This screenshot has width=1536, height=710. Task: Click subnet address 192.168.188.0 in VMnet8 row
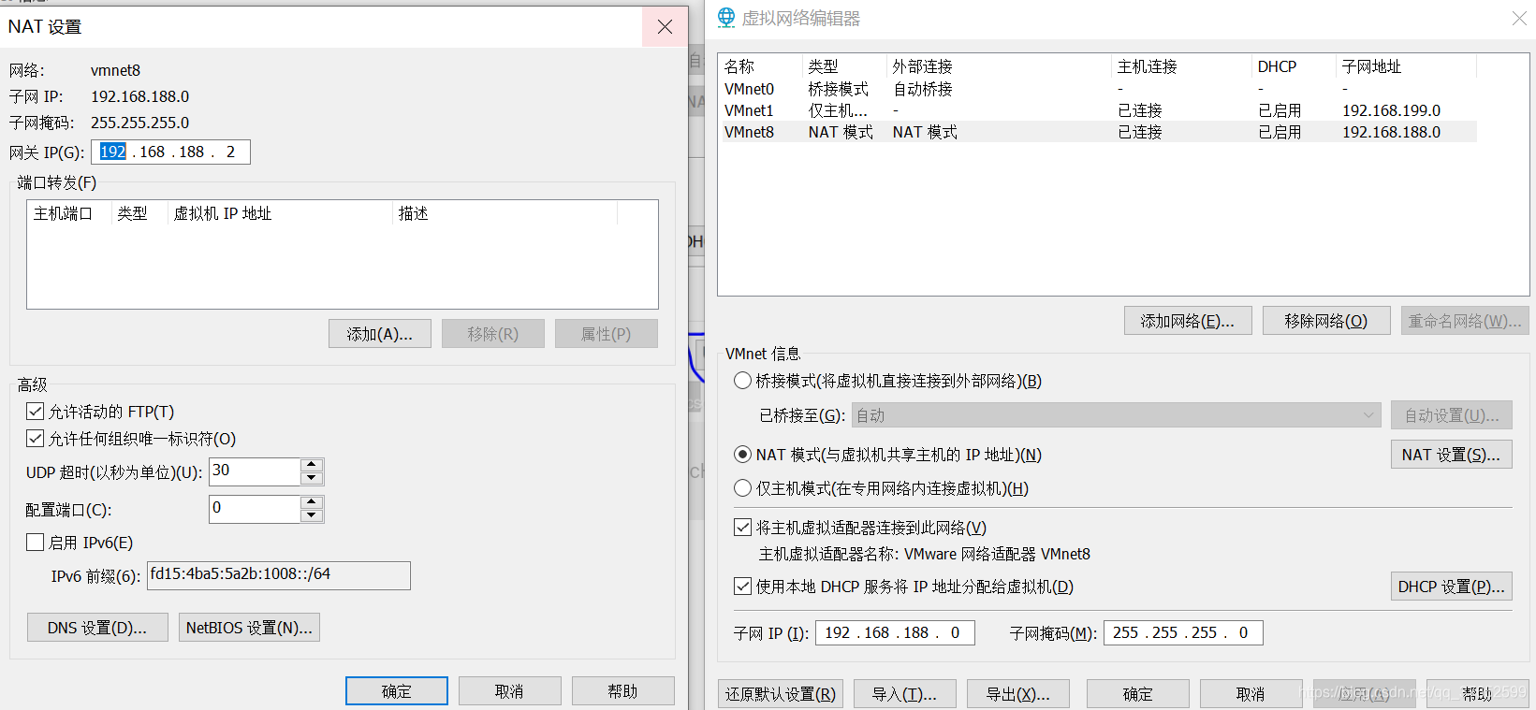point(1391,132)
